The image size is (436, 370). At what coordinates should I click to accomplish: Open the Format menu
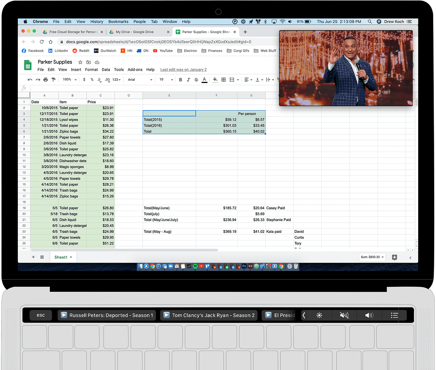[91, 70]
